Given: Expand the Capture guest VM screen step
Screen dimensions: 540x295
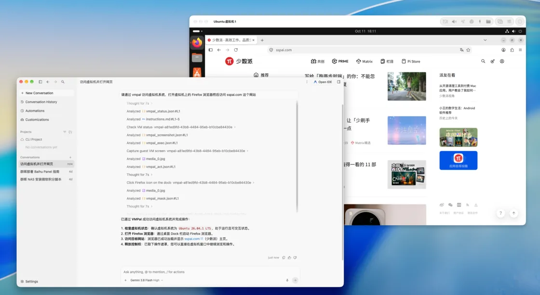Looking at the screenshot, I should point(187,151).
